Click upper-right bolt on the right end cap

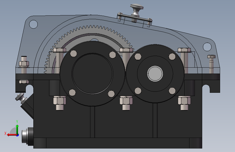point(172,57)
